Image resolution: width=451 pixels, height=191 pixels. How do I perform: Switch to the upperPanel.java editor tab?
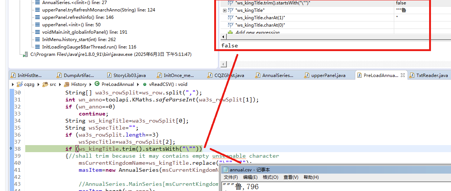tap(325, 75)
